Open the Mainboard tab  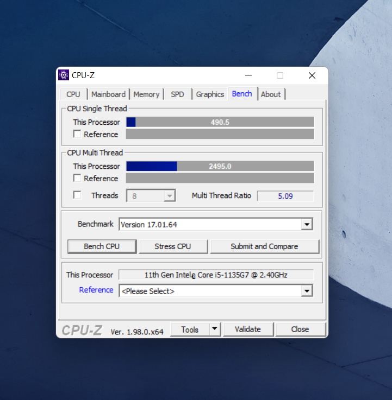[x=108, y=94]
